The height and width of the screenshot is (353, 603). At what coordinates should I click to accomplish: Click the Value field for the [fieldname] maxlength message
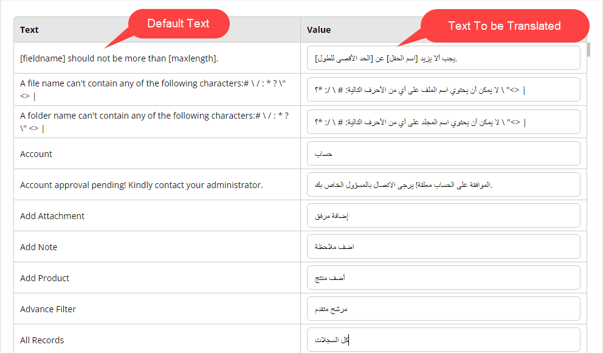[x=444, y=58]
